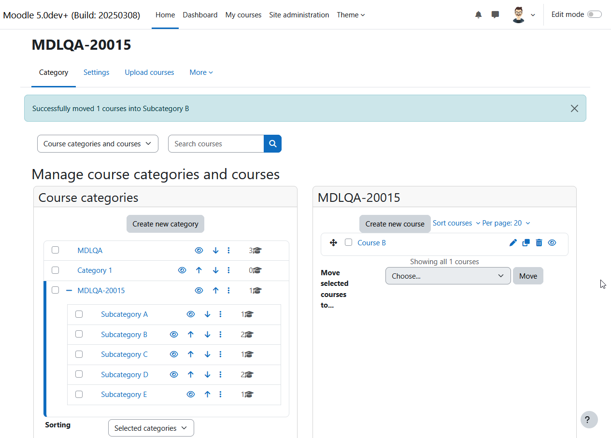Click Create new course button
Image resolution: width=611 pixels, height=438 pixels.
395,224
